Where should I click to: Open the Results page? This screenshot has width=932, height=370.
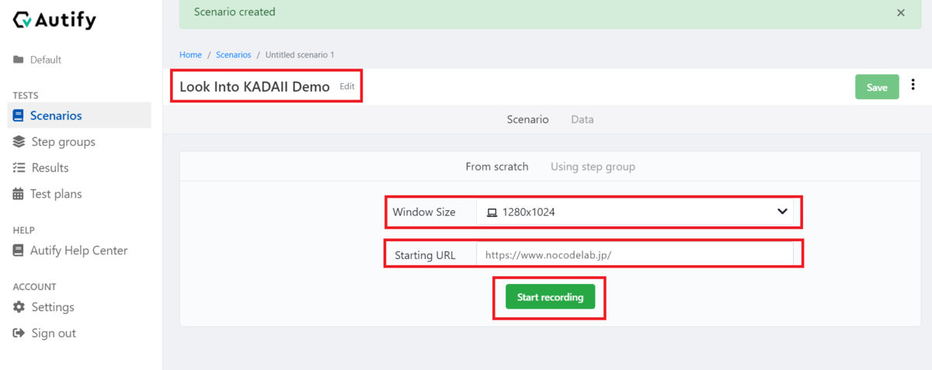click(41, 168)
